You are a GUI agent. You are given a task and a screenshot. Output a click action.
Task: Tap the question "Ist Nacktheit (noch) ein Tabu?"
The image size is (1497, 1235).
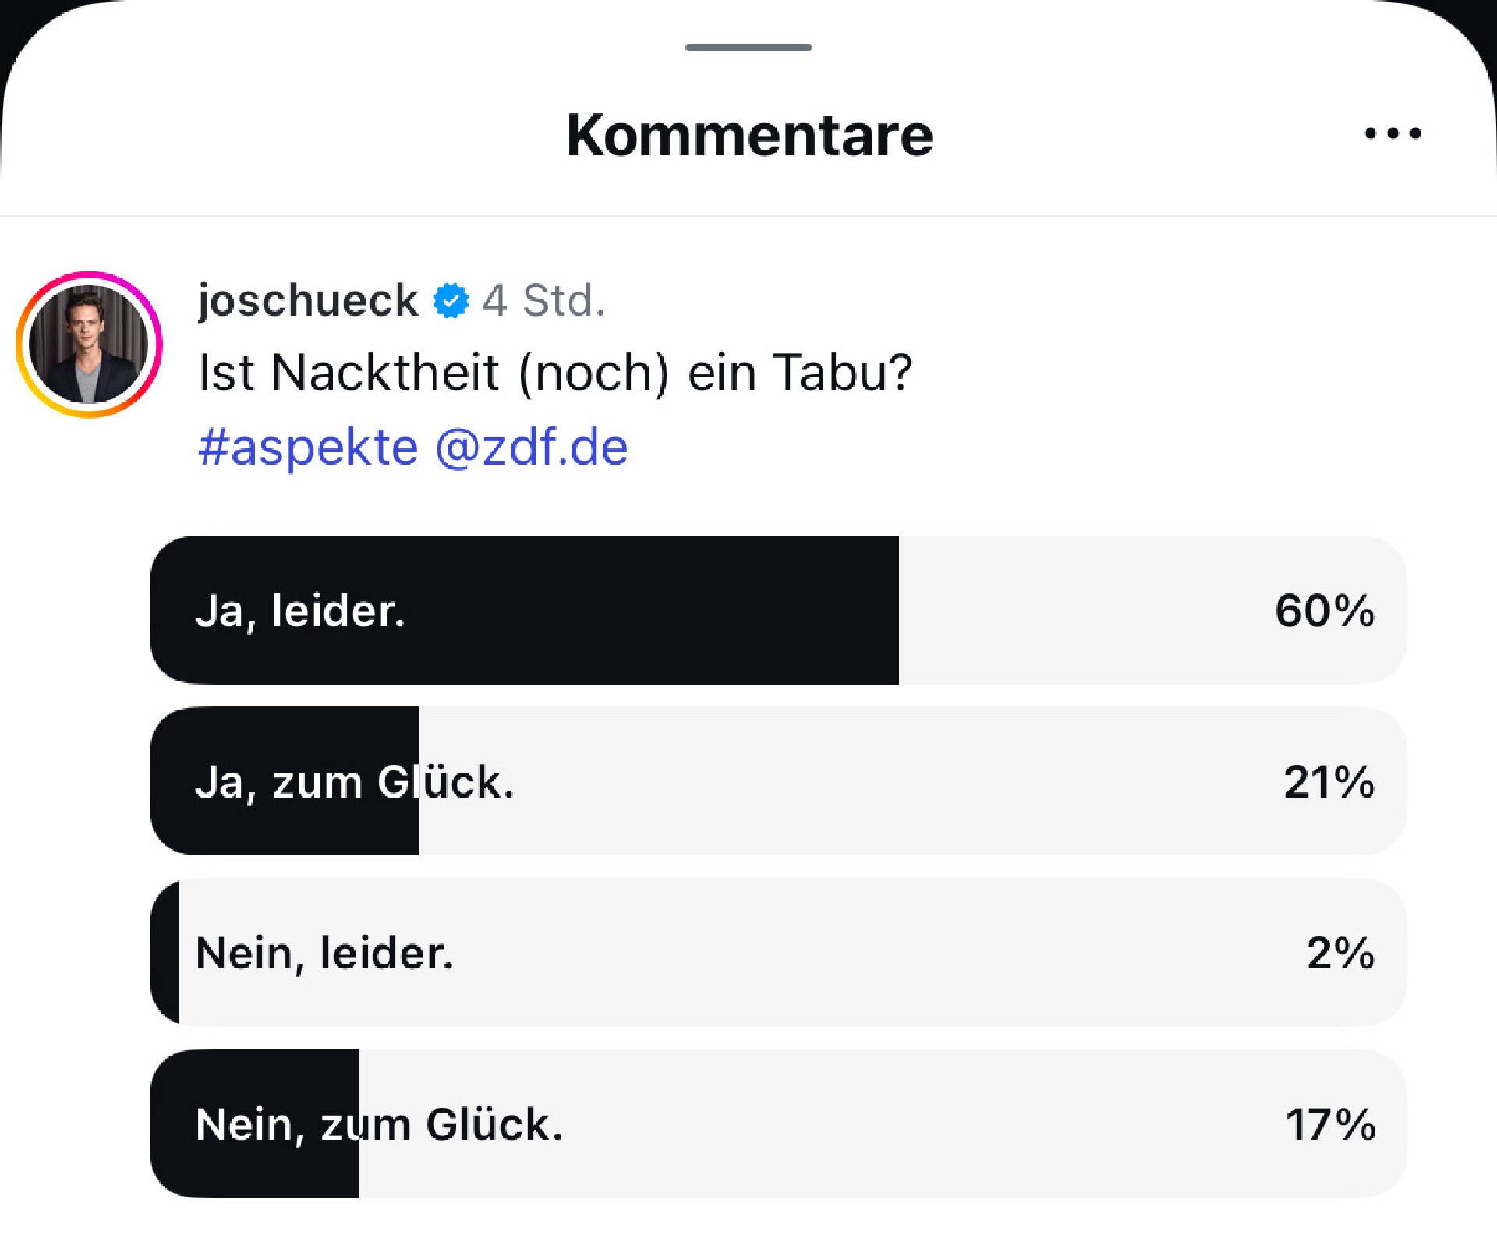click(x=555, y=373)
